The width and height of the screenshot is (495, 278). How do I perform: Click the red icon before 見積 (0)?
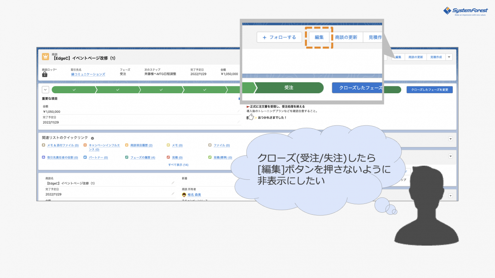[x=168, y=157]
